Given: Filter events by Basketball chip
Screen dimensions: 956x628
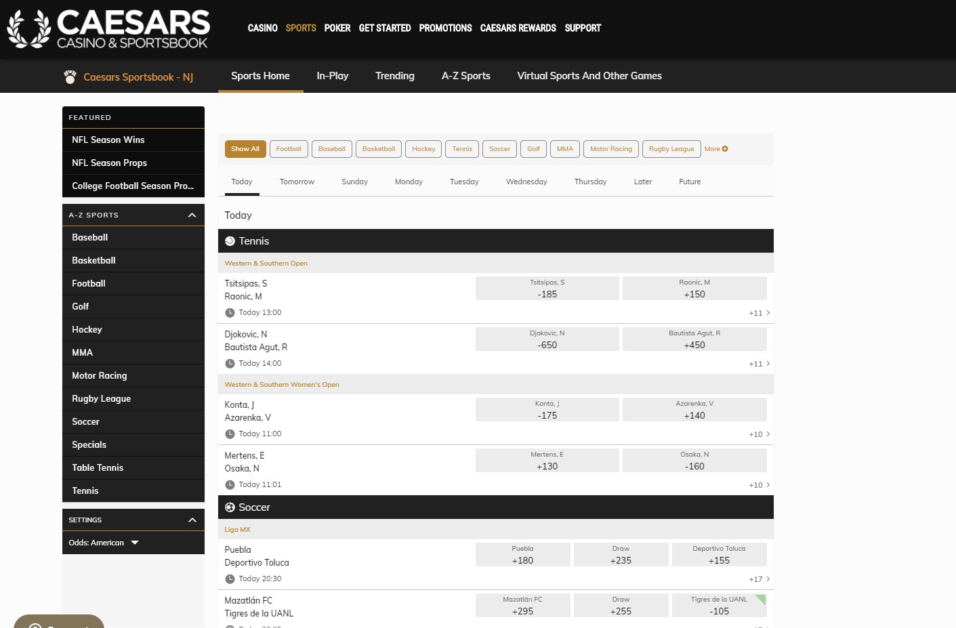Looking at the screenshot, I should coord(379,149).
